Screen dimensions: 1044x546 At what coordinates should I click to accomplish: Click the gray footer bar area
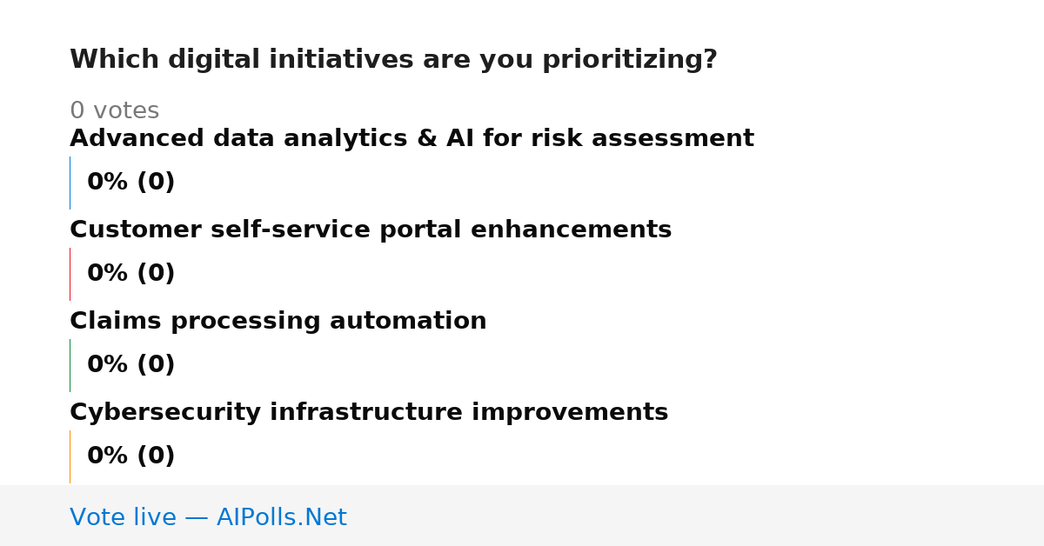522,516
